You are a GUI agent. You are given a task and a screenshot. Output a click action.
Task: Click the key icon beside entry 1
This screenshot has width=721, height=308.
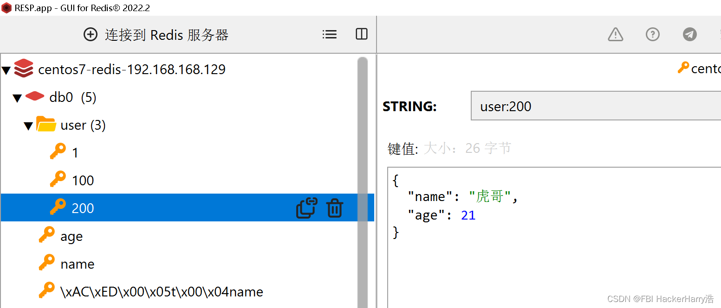pos(58,151)
